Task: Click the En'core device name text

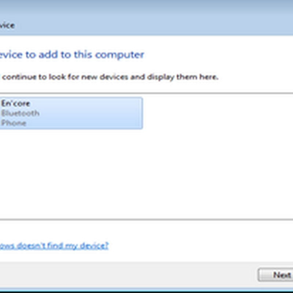Action: [15, 104]
